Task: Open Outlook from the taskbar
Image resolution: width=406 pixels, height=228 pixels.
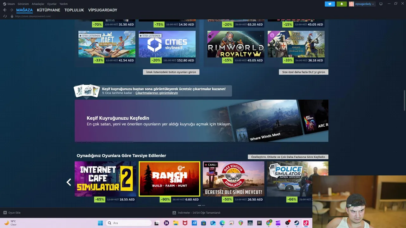Action: click(x=213, y=223)
